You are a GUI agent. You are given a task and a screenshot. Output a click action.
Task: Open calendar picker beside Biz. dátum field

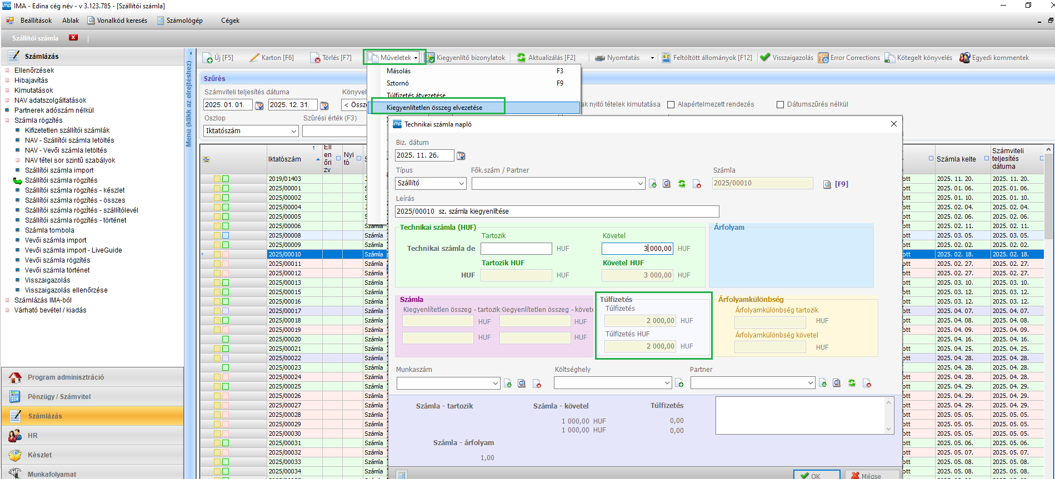coord(461,156)
